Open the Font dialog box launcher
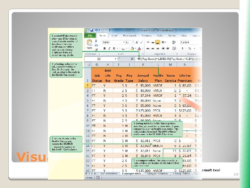 click(143, 54)
